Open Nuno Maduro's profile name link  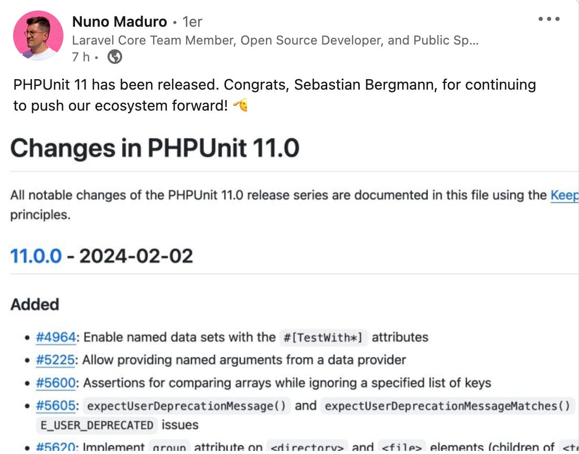click(120, 22)
